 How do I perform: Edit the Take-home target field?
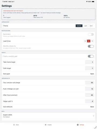click(x=89, y=62)
